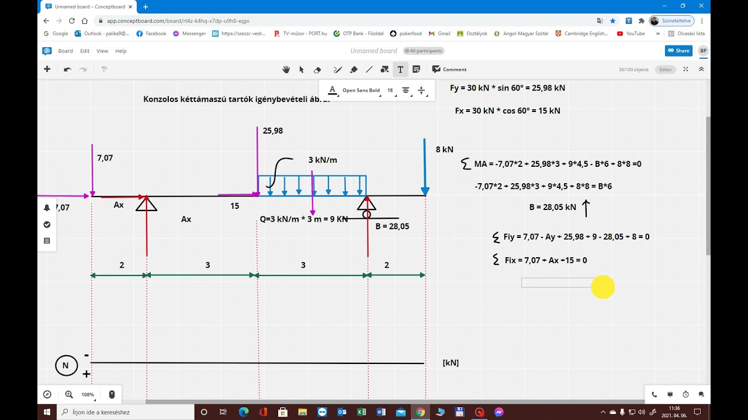Click the taskbar search box
This screenshot has height=420, width=748.
(x=126, y=412)
